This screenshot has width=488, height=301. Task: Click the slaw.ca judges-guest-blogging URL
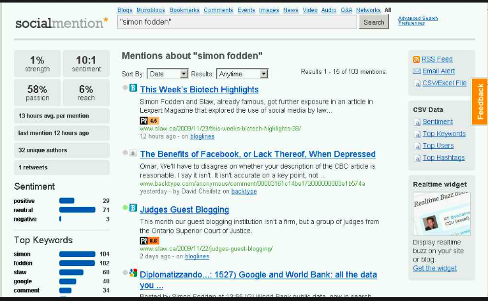pyautogui.click(x=206, y=249)
